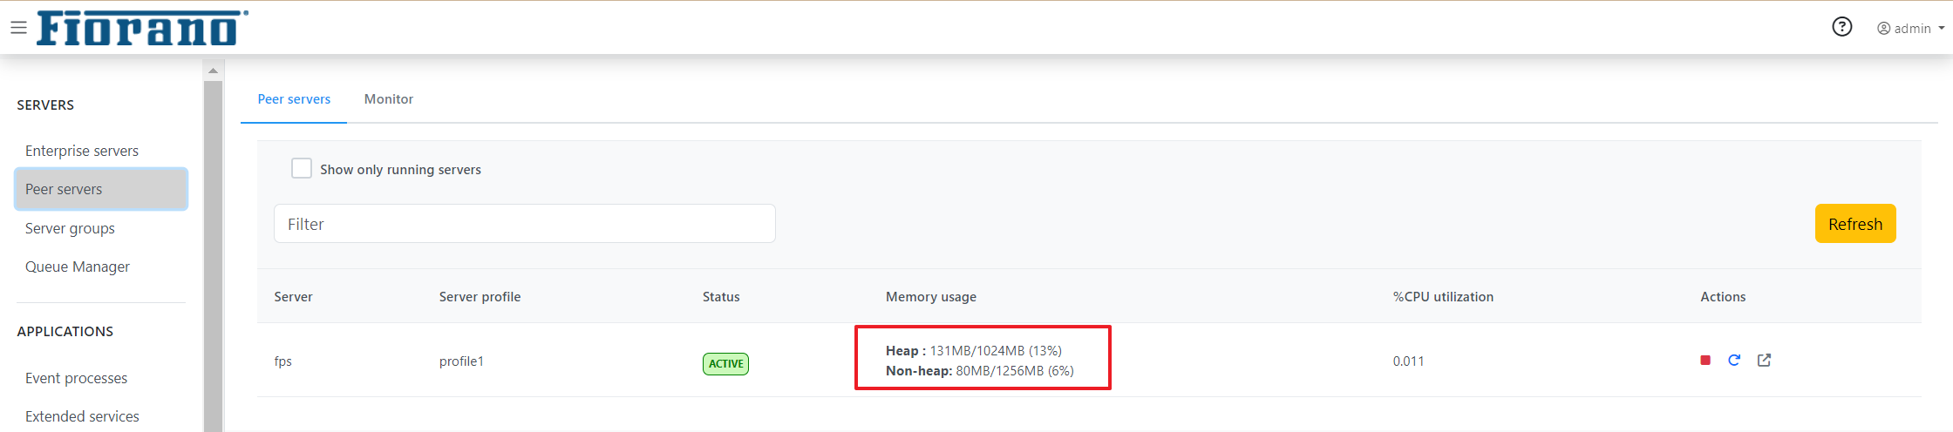The height and width of the screenshot is (432, 1953).
Task: Click the profile1 cell
Action: tap(461, 361)
